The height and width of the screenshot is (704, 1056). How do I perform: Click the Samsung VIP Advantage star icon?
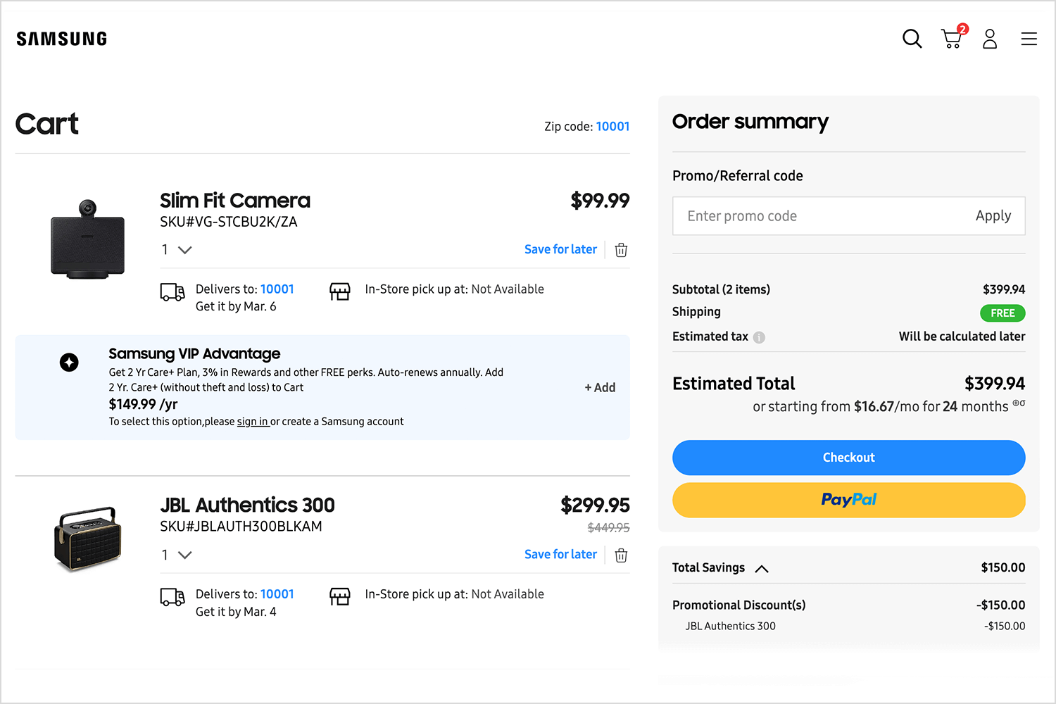[x=69, y=362]
